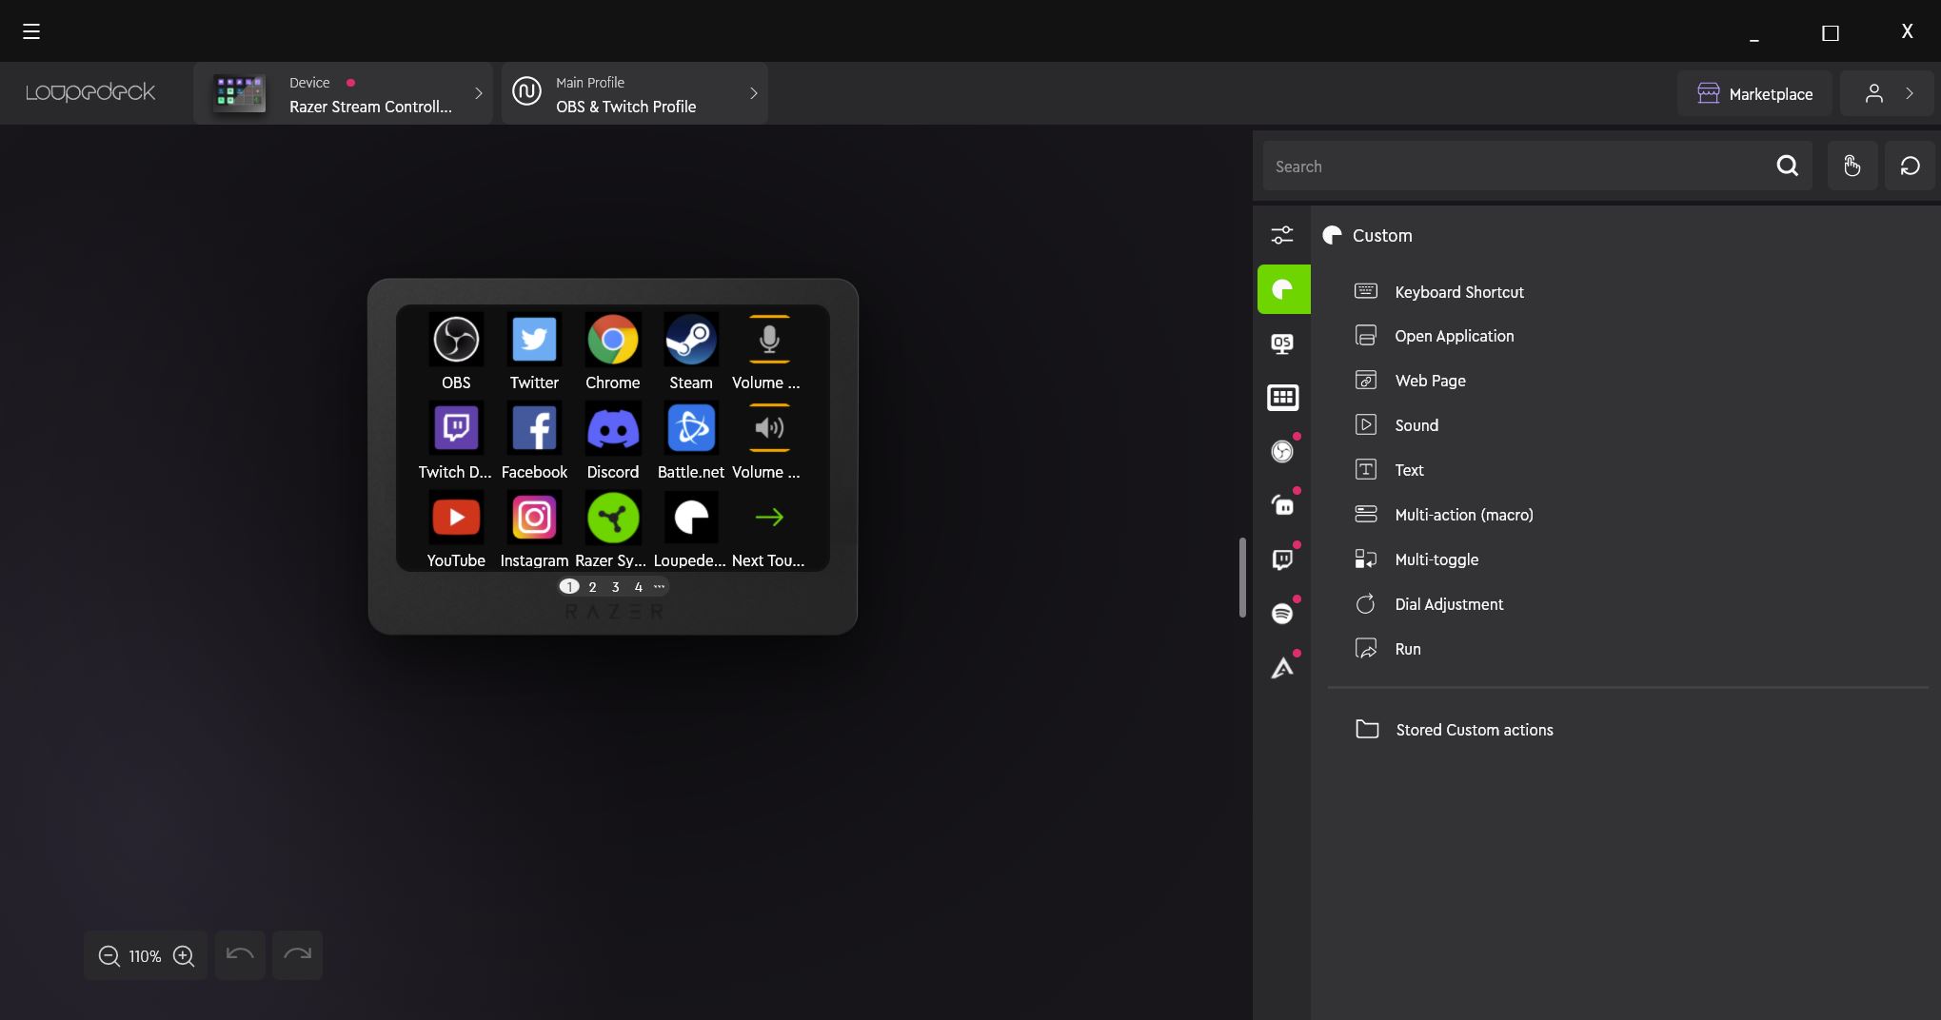The height and width of the screenshot is (1020, 1941).
Task: Switch to touch page 4
Action: [639, 587]
